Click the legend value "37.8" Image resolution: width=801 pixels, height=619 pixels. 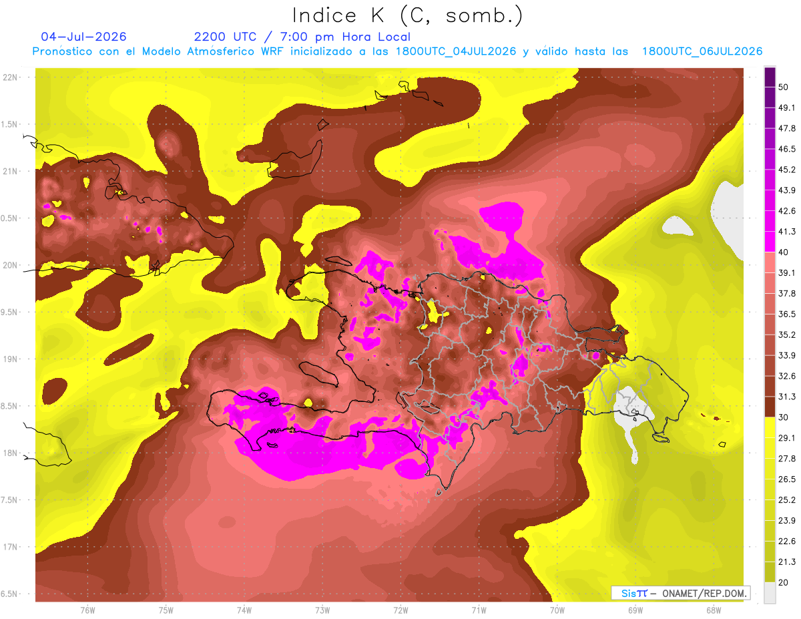pyautogui.click(x=787, y=293)
